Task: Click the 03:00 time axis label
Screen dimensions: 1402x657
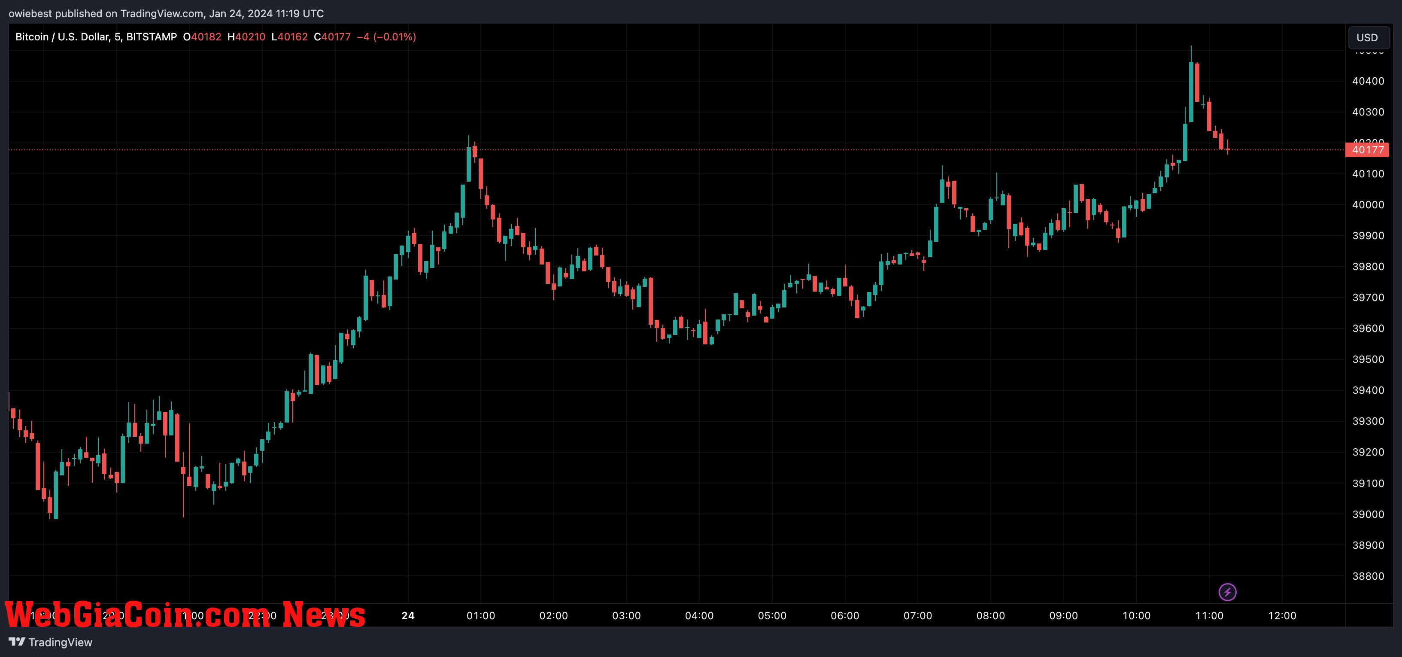Action: tap(626, 616)
